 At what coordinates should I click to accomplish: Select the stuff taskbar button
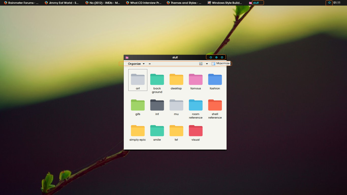(256, 3)
